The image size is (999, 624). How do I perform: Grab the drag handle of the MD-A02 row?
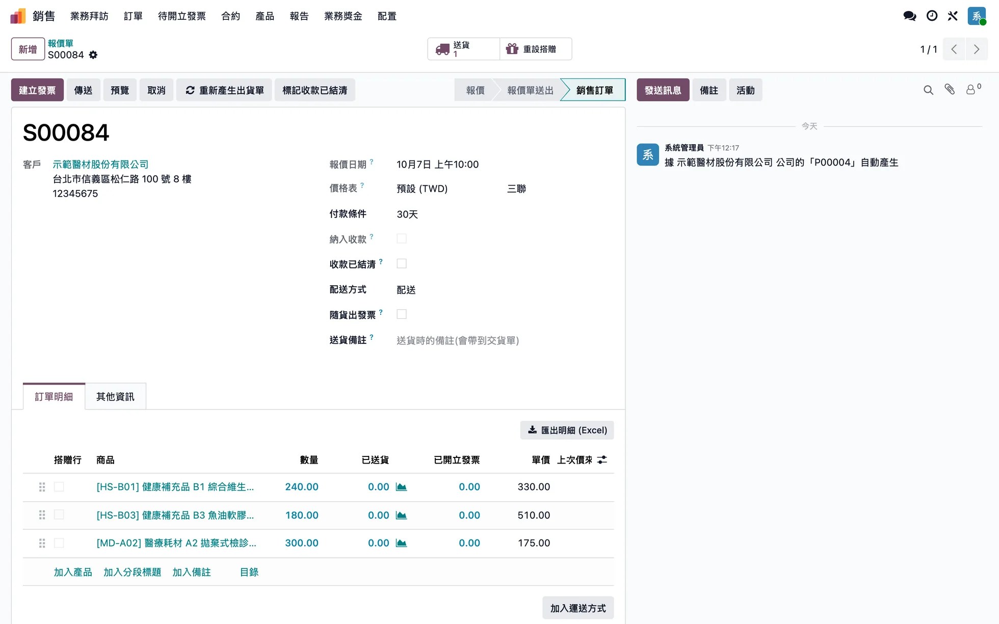click(x=42, y=543)
